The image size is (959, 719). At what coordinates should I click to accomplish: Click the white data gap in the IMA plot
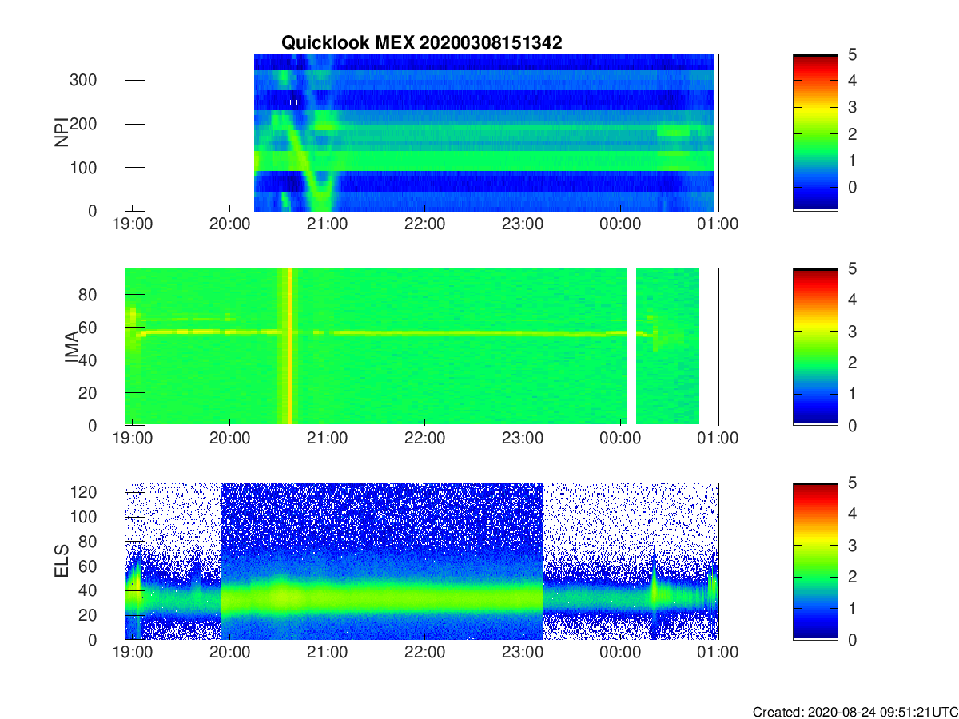point(631,347)
